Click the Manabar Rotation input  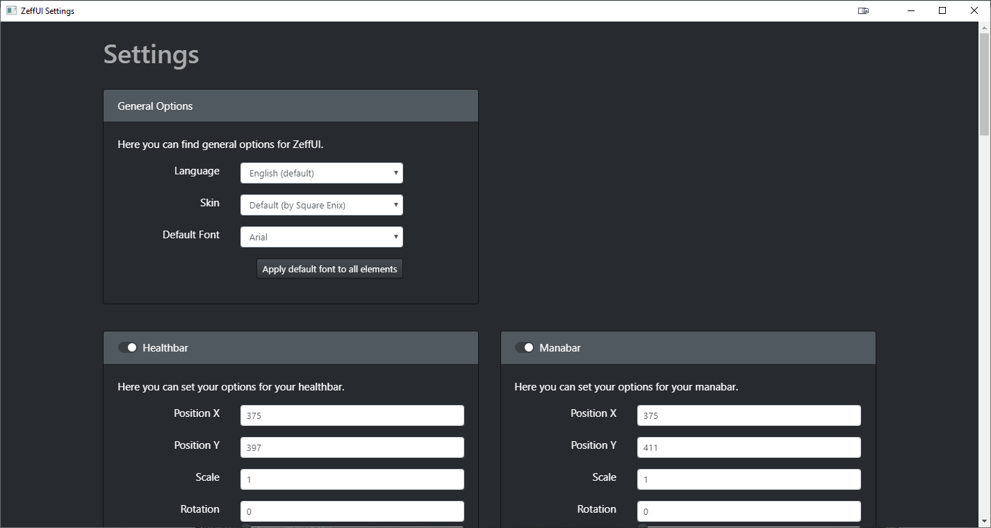pos(748,511)
